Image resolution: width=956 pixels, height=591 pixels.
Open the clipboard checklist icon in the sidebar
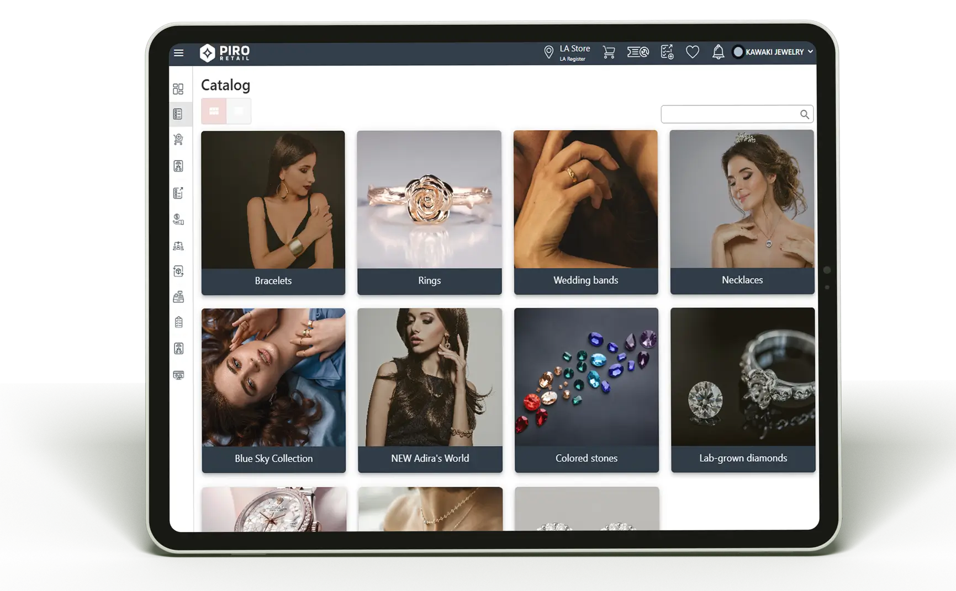click(178, 322)
